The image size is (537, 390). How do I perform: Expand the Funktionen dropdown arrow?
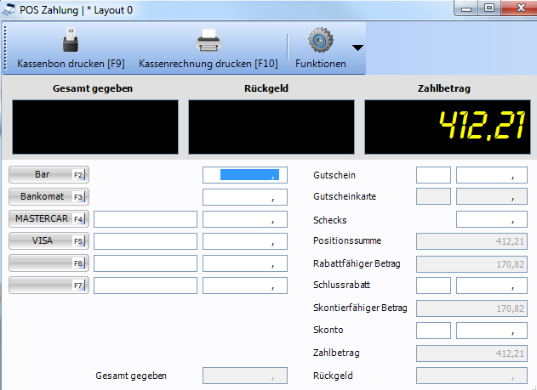pyautogui.click(x=357, y=48)
